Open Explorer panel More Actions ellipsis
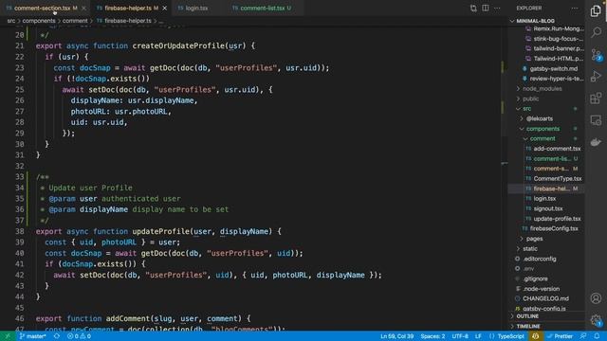 point(575,9)
